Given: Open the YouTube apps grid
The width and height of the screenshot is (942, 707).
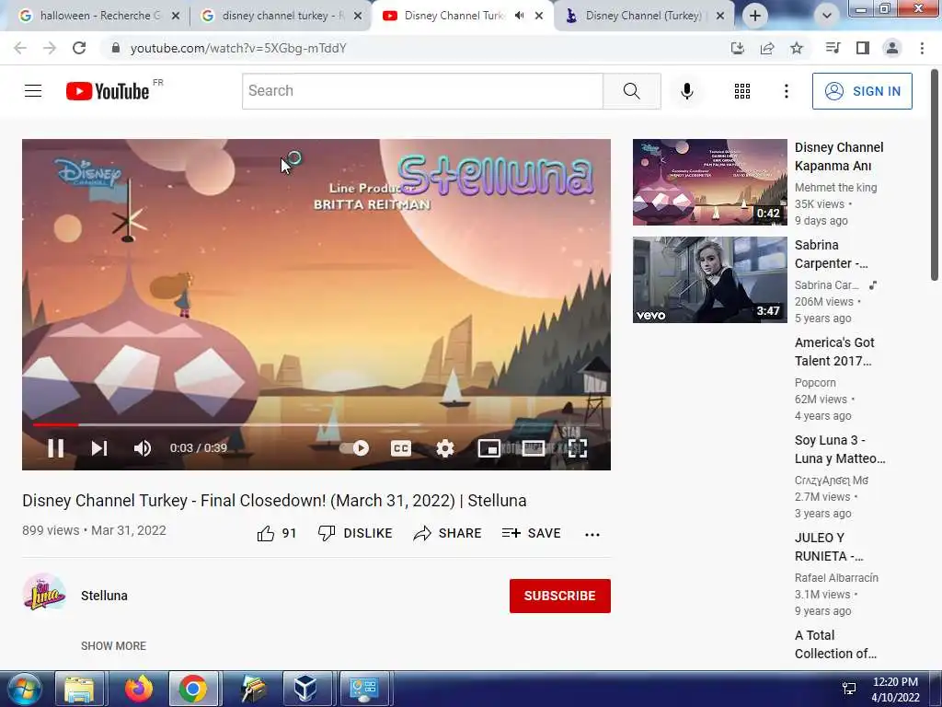Looking at the screenshot, I should pos(742,91).
